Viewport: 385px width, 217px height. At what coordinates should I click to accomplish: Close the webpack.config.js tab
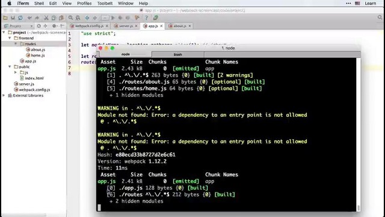click(x=107, y=26)
